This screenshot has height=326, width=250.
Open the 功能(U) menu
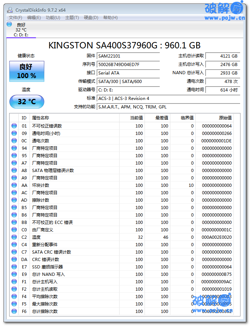[53, 18]
